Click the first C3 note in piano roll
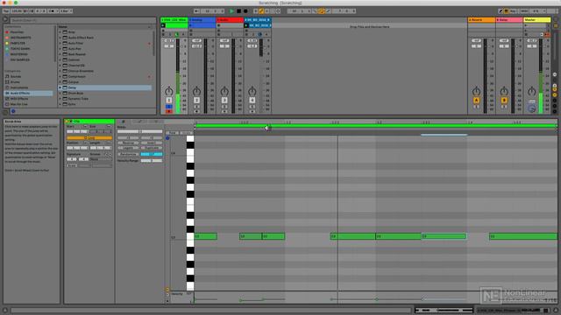Viewport: 561px width, 315px height. point(206,236)
